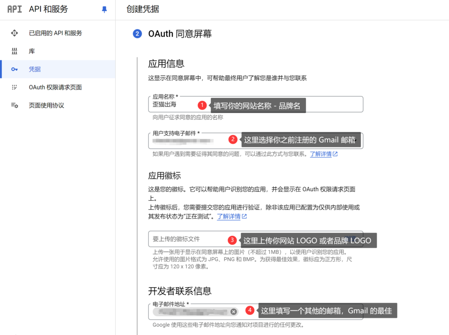Click the 库 library icon
449x335 pixels.
[x=14, y=51]
